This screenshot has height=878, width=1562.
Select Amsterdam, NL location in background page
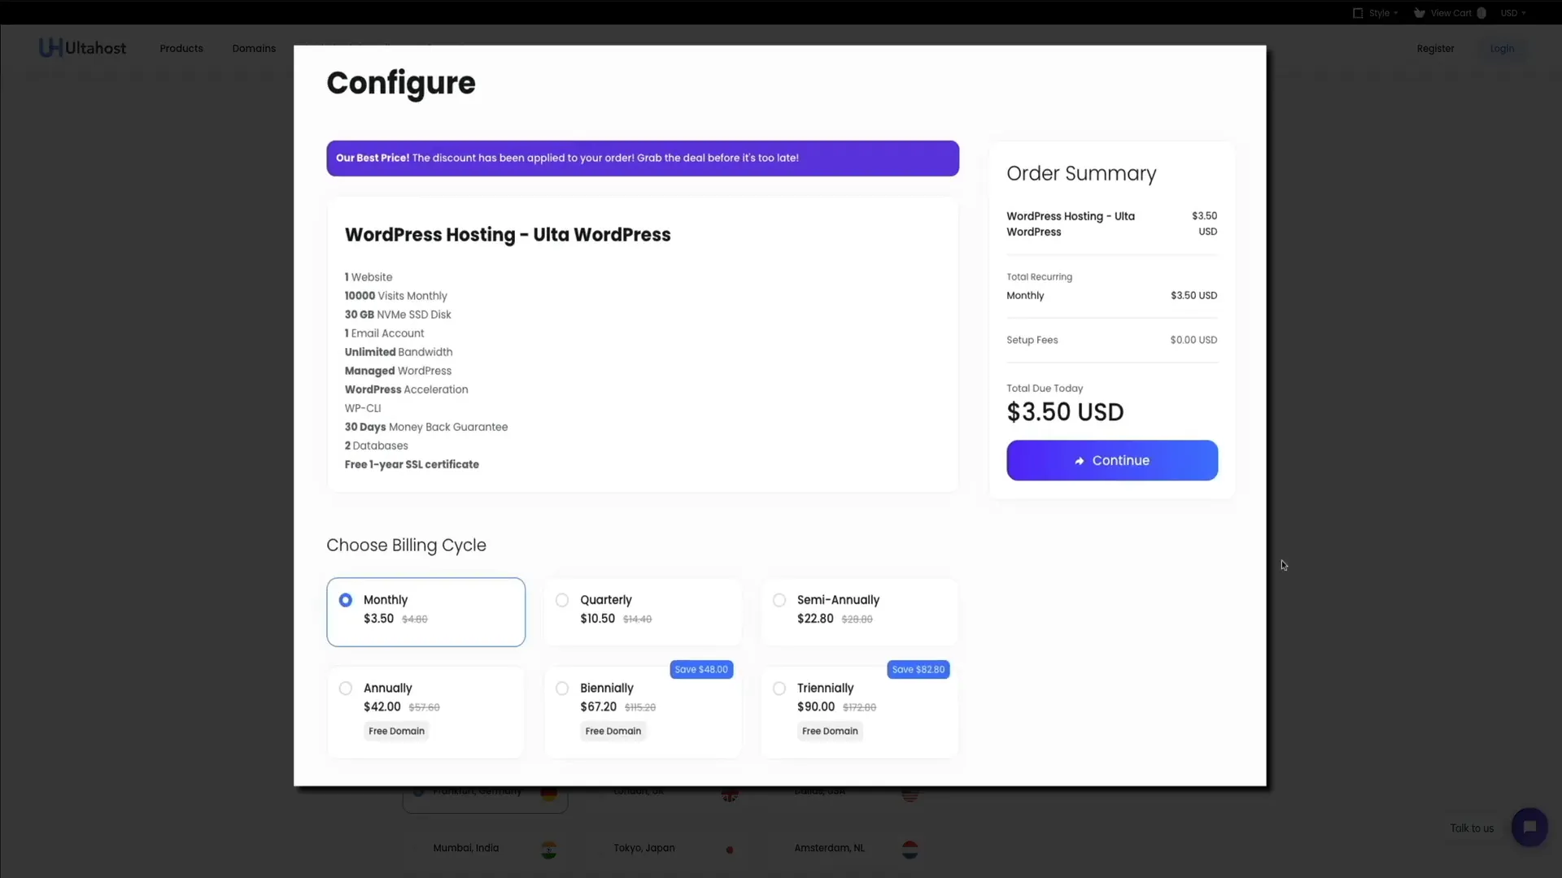click(x=829, y=848)
